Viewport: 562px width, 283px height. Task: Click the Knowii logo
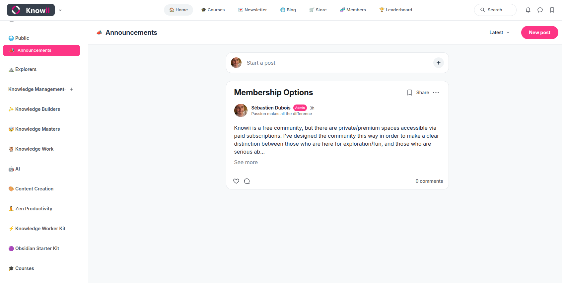[x=31, y=10]
